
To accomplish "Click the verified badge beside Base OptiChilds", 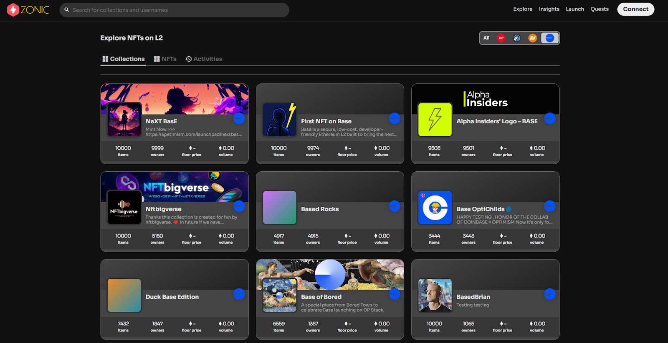I will (509, 209).
